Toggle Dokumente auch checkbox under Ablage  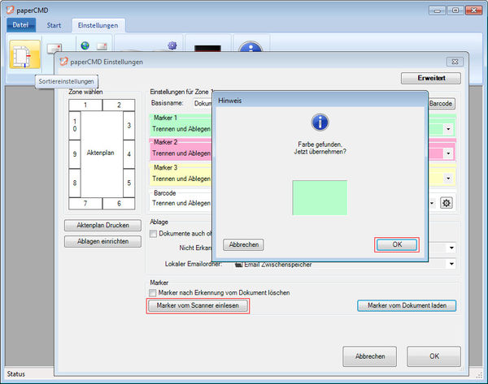[153, 234]
